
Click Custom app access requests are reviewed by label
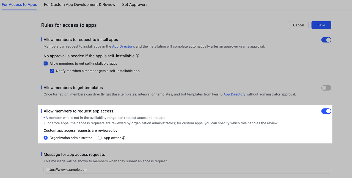point(81,131)
